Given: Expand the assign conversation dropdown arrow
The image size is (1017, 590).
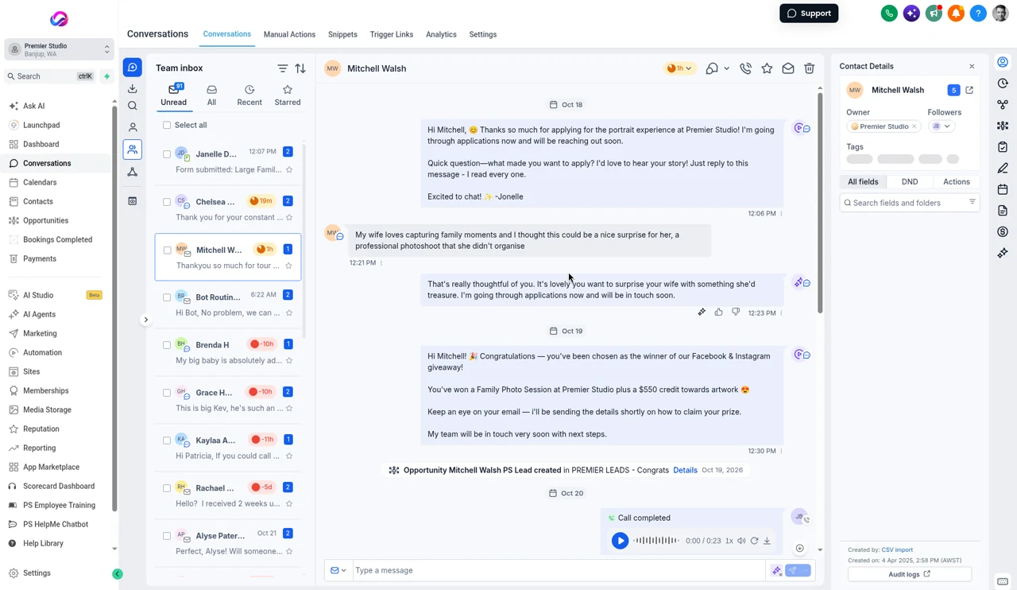Looking at the screenshot, I should coord(726,69).
